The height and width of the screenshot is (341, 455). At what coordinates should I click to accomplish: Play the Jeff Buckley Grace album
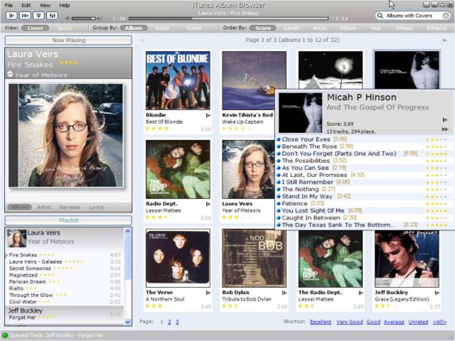tap(437, 293)
